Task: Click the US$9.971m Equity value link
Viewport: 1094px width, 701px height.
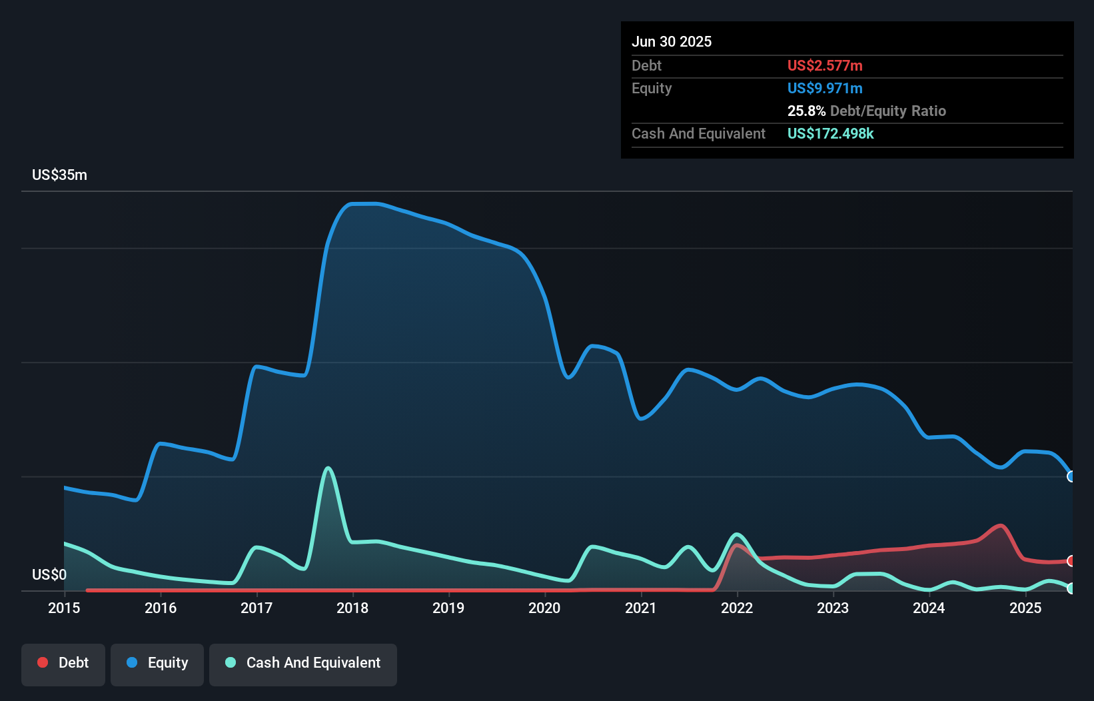Action: tap(825, 88)
